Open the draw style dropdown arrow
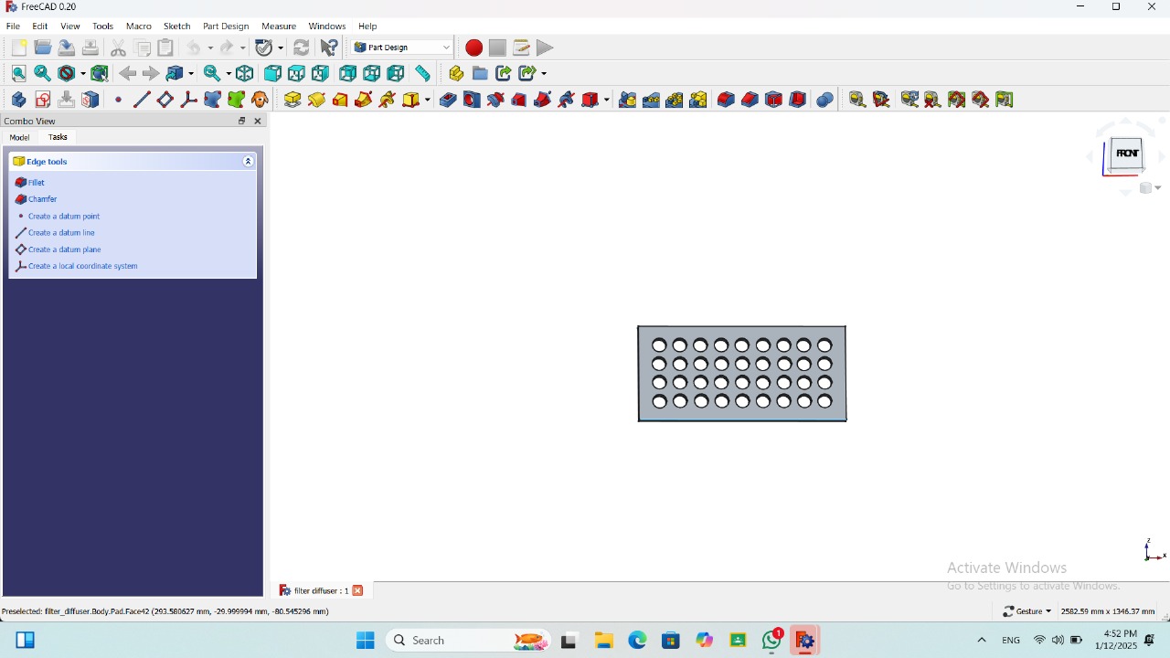1170x658 pixels. pyautogui.click(x=83, y=73)
